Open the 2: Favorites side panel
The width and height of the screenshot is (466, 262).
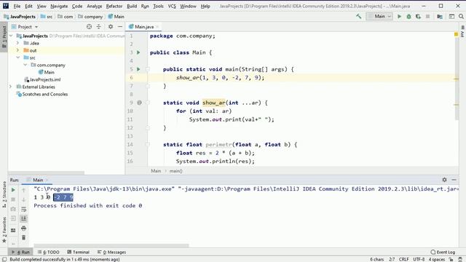pyautogui.click(x=4, y=230)
